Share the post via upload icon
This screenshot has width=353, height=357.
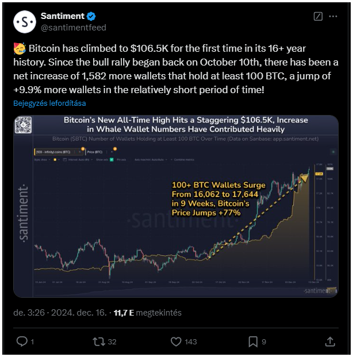click(x=330, y=341)
